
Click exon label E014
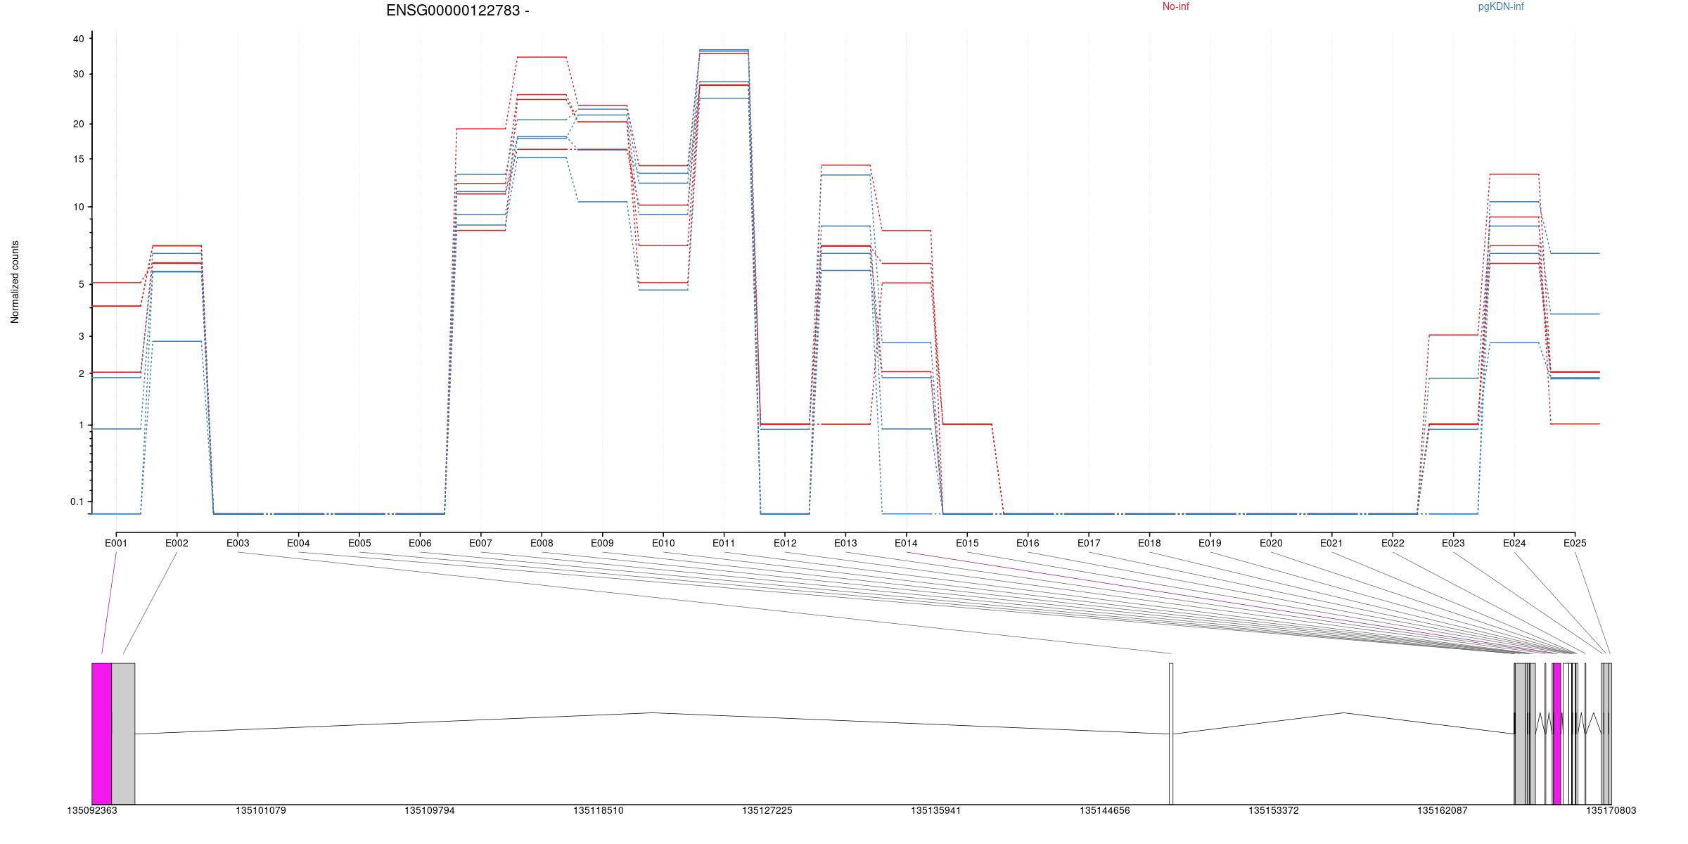click(x=906, y=543)
